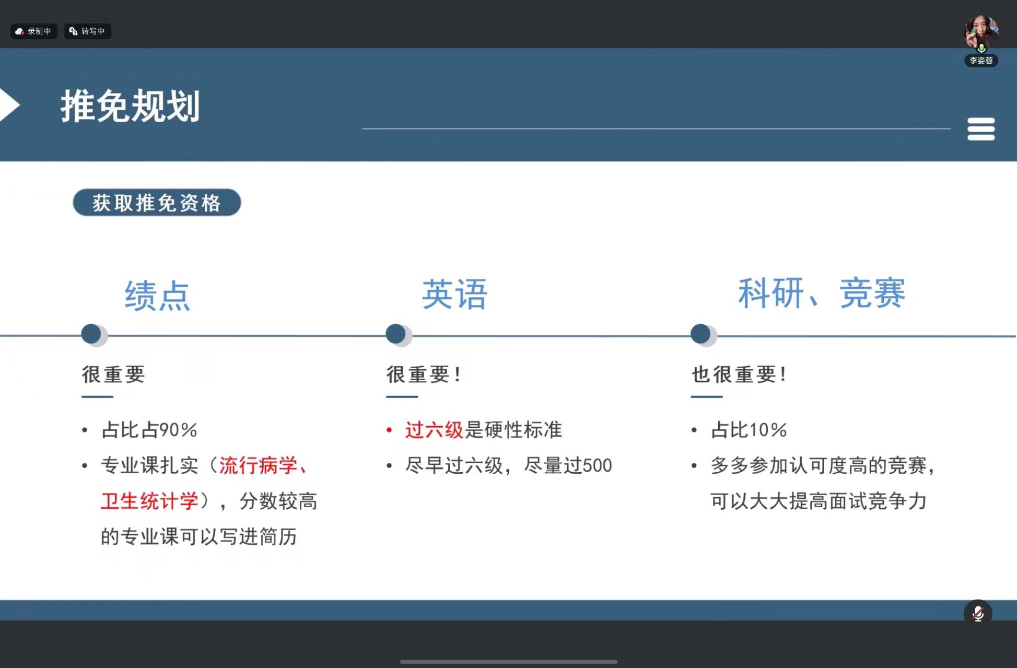The height and width of the screenshot is (668, 1017).
Task: Click the 占比10% bullet
Action: tap(749, 430)
